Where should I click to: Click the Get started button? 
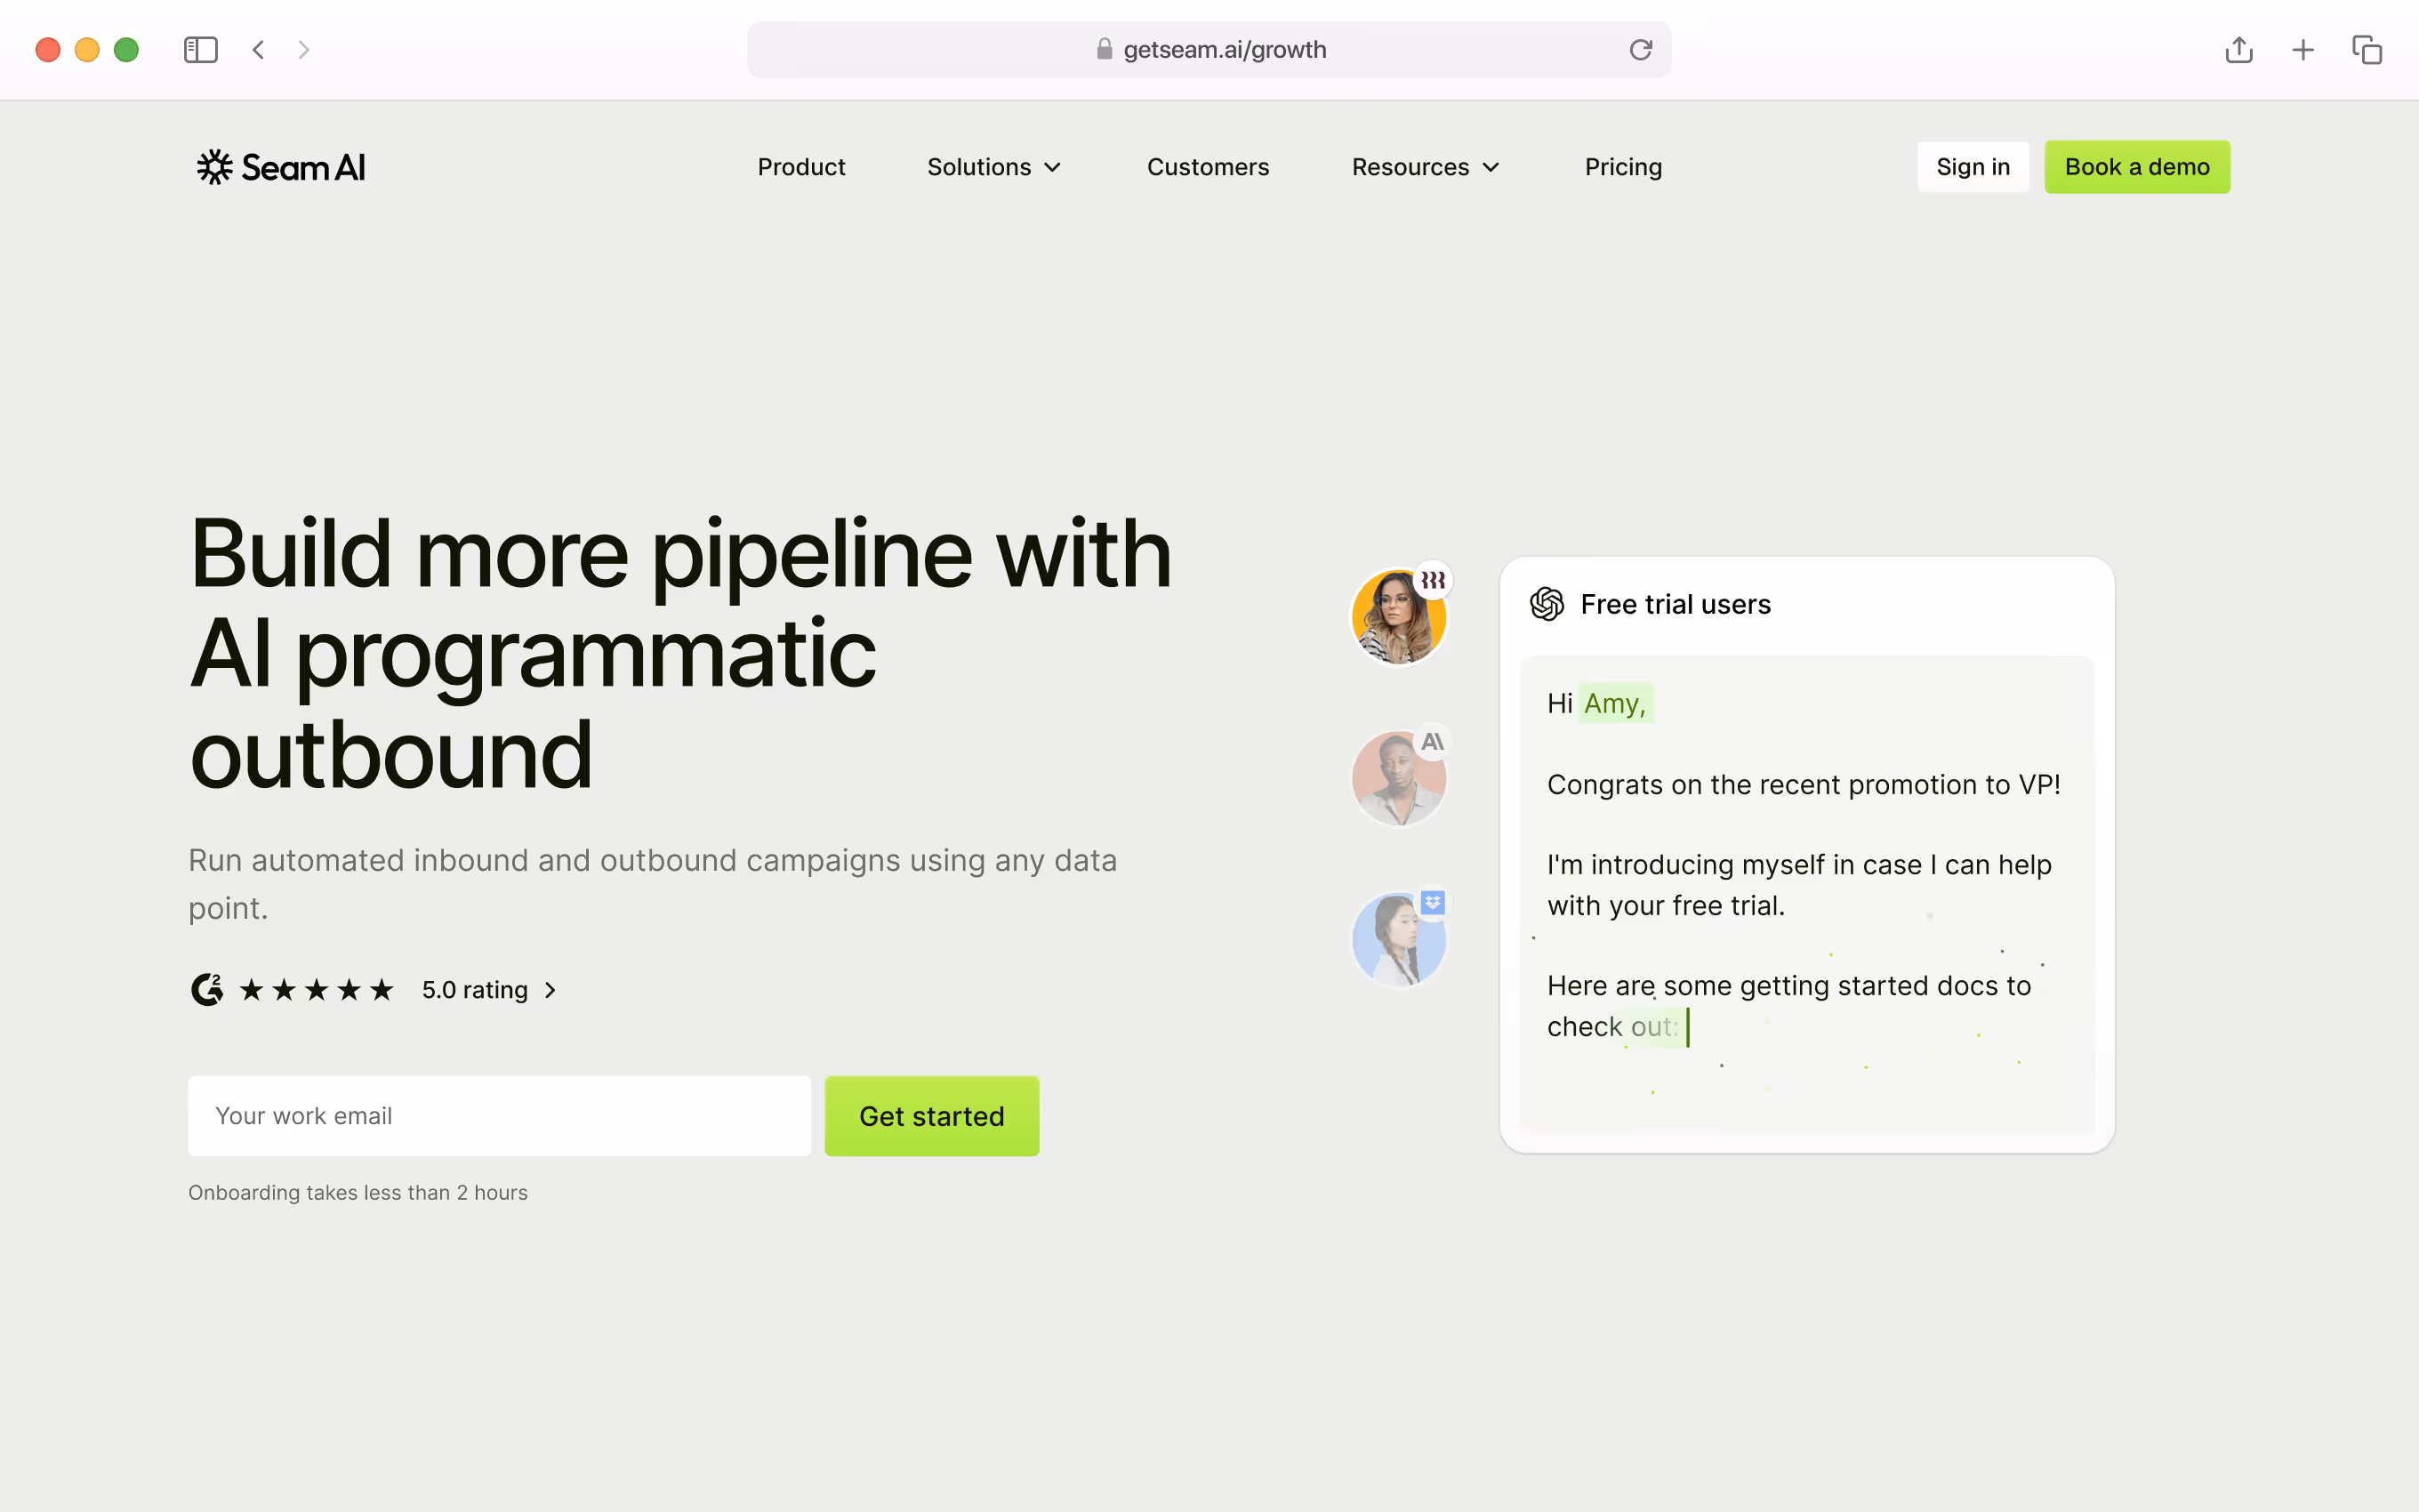(x=932, y=1116)
